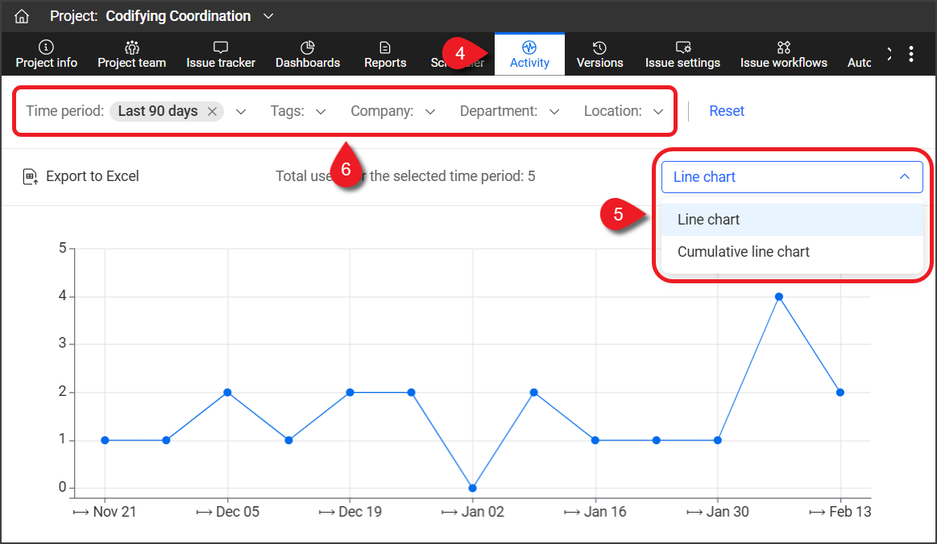Open the Dashboards tab
The width and height of the screenshot is (937, 544).
pyautogui.click(x=308, y=54)
